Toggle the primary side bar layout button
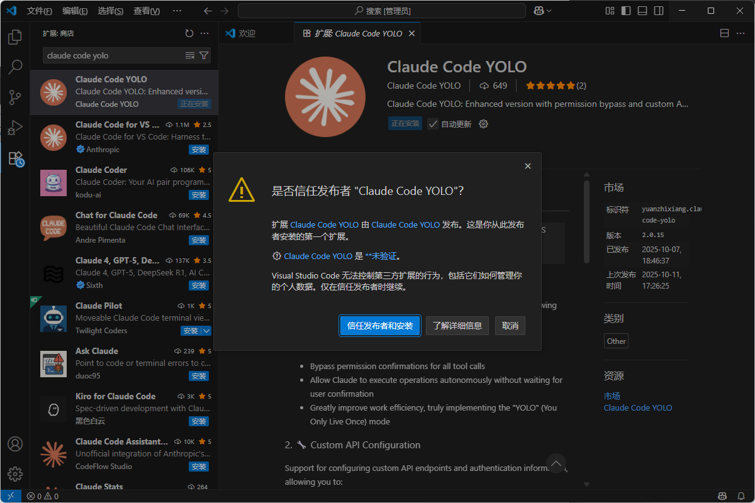The width and height of the screenshot is (755, 503). pos(625,11)
